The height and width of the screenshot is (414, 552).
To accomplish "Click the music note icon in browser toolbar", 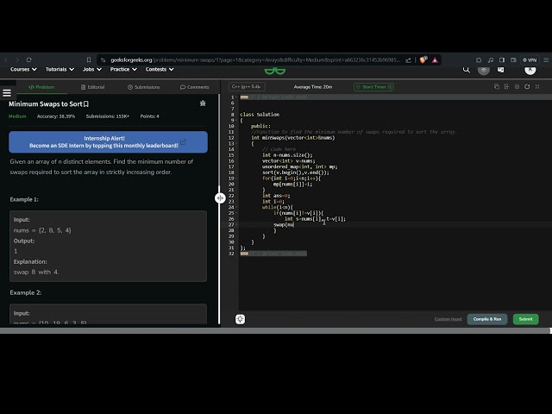I will [491, 60].
